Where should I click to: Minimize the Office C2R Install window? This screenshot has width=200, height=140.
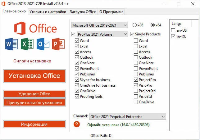165,4
